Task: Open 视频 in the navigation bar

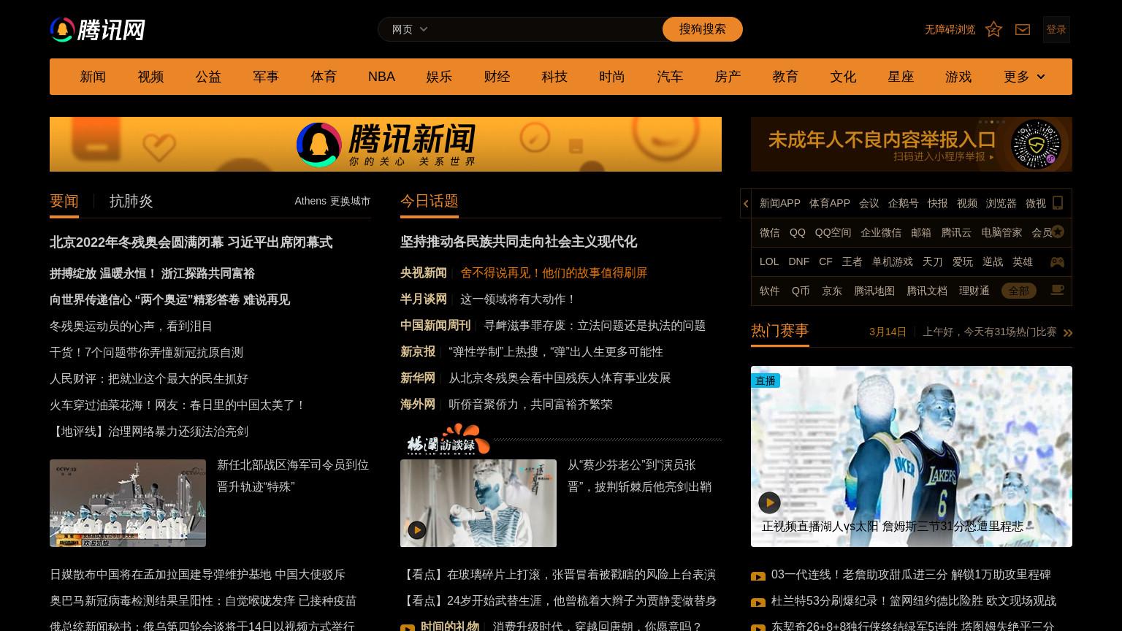Action: tap(150, 77)
